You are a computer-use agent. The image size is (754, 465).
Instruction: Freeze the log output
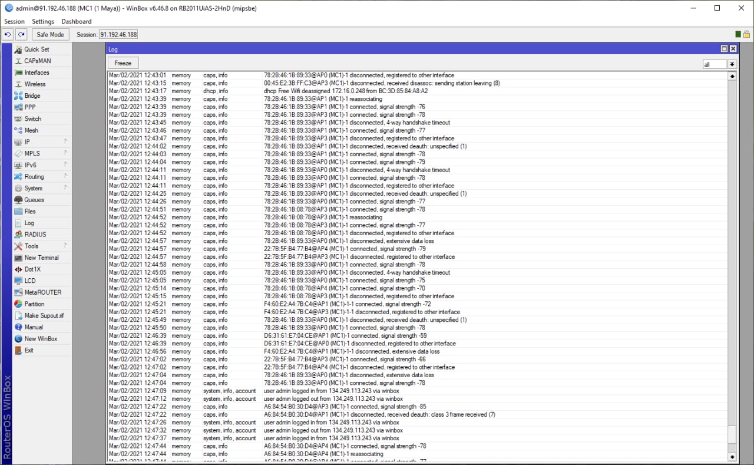tap(123, 63)
